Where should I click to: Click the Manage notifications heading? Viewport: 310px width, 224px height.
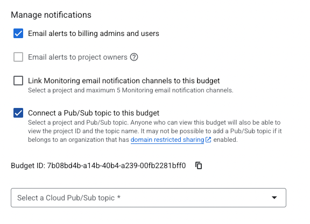[51, 15]
